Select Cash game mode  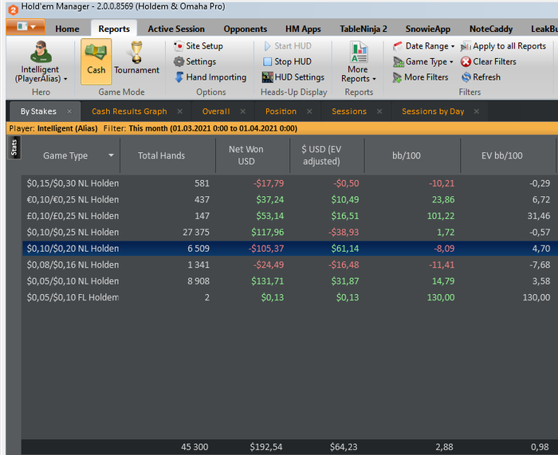pyautogui.click(x=96, y=61)
